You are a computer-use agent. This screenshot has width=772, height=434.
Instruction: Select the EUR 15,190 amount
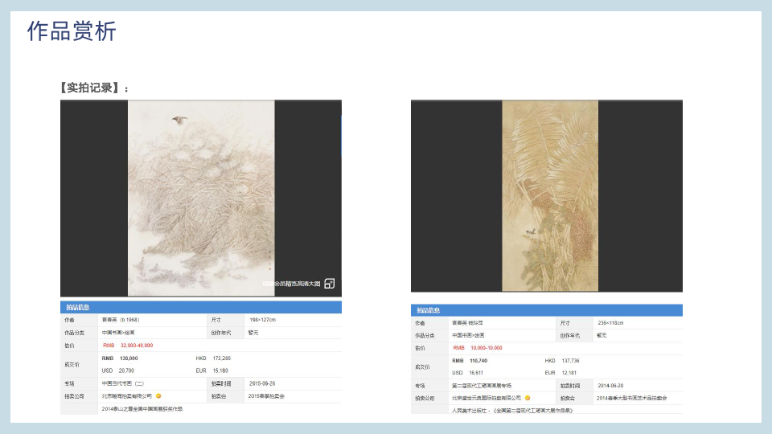coord(211,371)
